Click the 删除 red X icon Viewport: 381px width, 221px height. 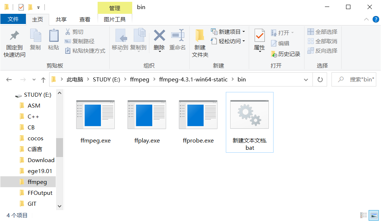pyautogui.click(x=160, y=35)
